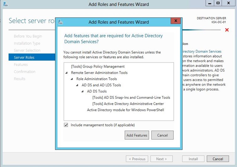Collapse Remote Server Administration Tools node
The image size is (237, 167).
(x=66, y=73)
